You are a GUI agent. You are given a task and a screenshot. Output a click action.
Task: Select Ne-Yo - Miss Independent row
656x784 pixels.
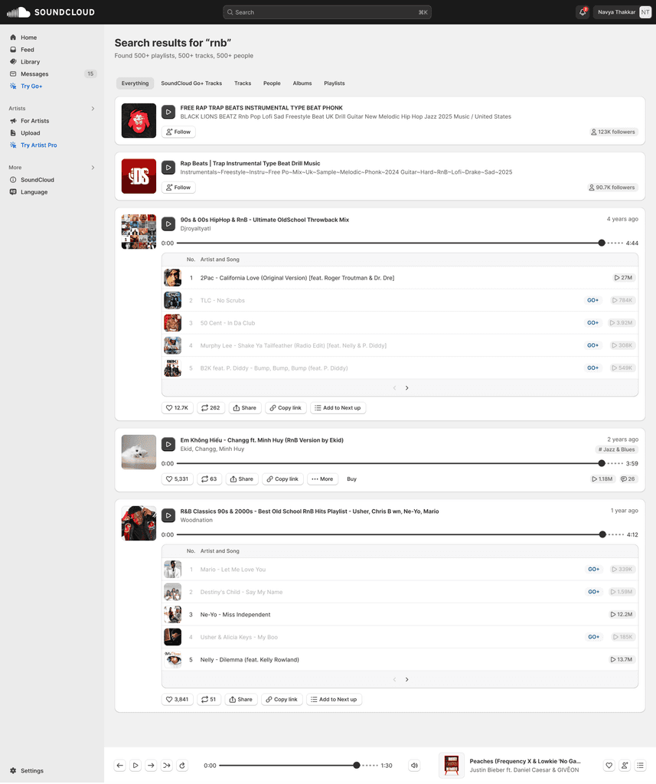[400, 615]
